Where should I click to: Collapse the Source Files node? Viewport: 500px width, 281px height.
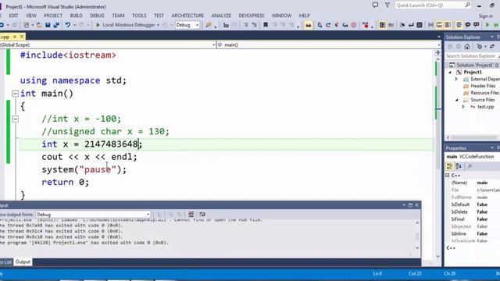[456, 100]
